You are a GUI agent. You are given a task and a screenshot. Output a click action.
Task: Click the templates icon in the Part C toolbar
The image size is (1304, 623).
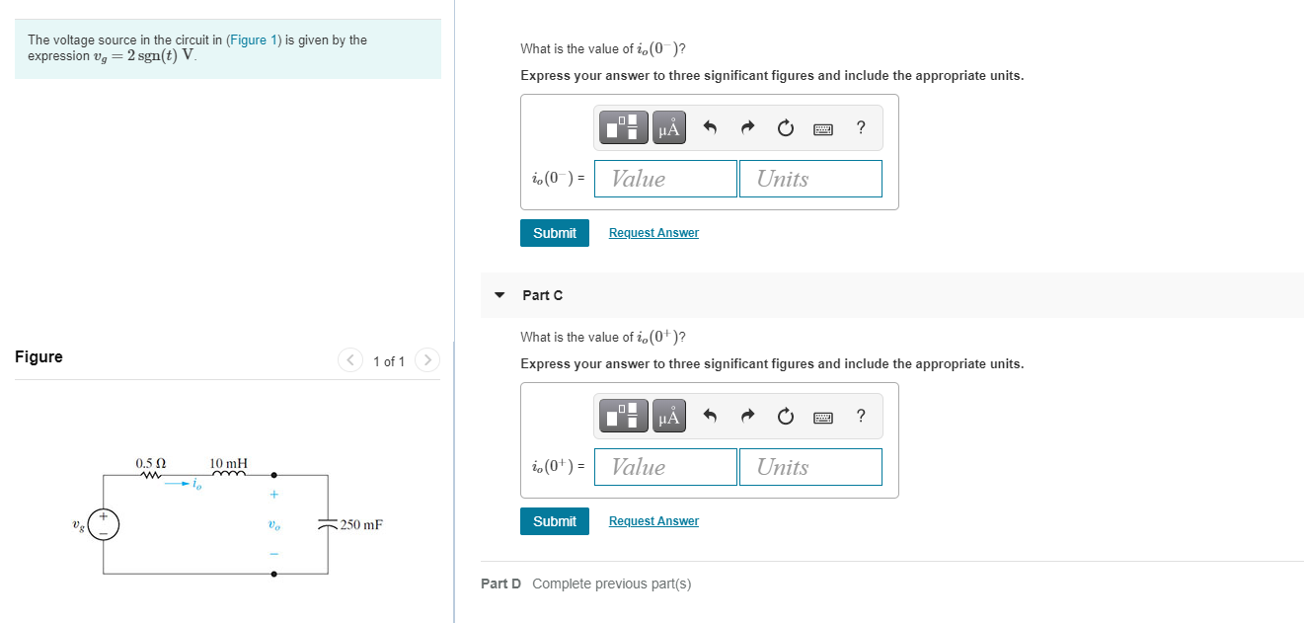point(623,417)
